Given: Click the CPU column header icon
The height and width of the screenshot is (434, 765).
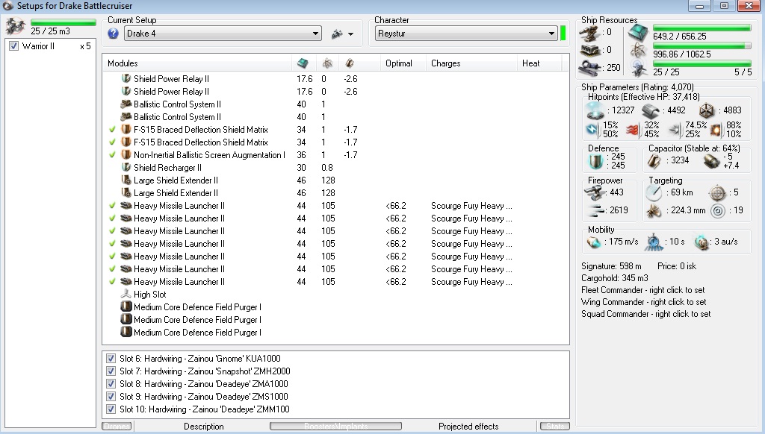Looking at the screenshot, I should (x=303, y=63).
